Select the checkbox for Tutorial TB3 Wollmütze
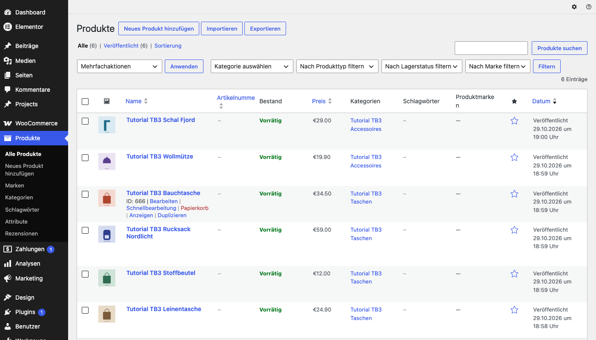 pyautogui.click(x=85, y=158)
